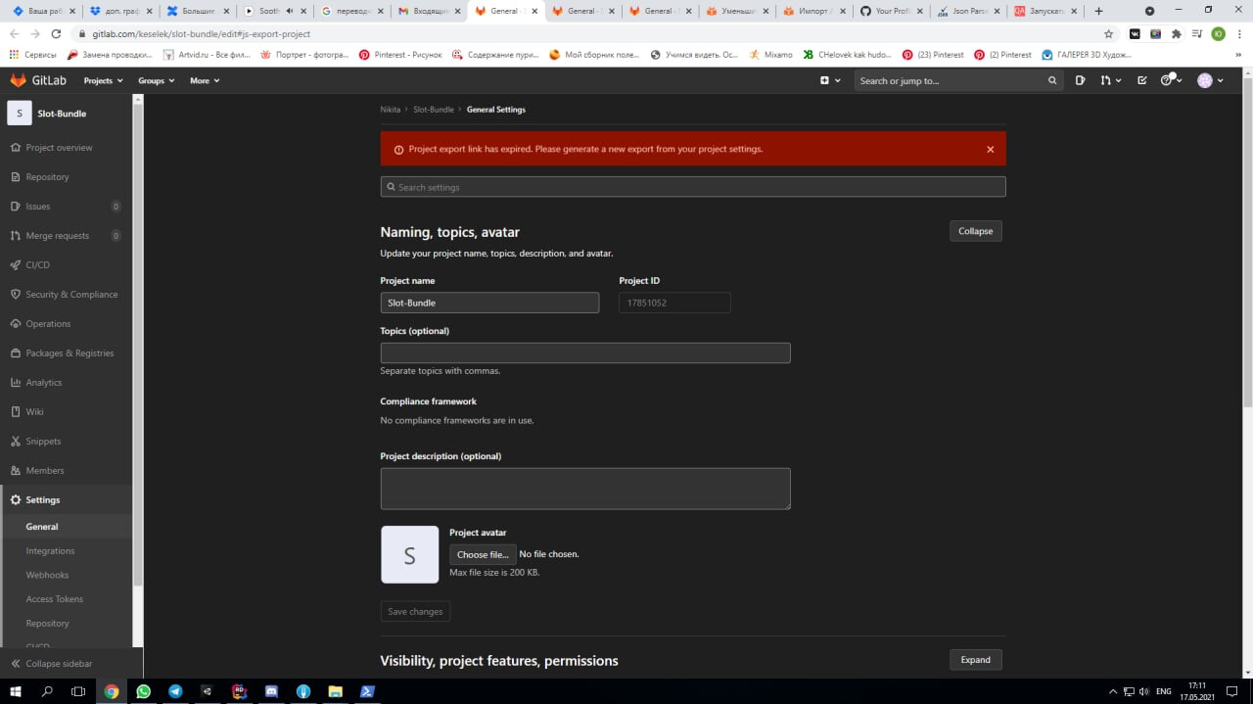Open Security & Compliance in the sidebar

click(66, 295)
